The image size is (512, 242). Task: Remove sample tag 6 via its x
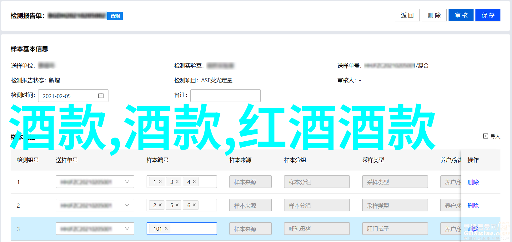tap(194, 205)
